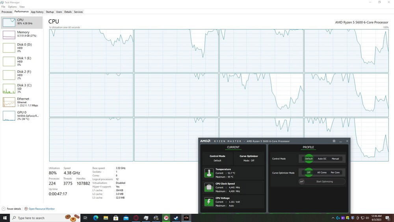Select Memory in the performance sidebar
The image size is (394, 222).
pyautogui.click(x=22, y=34)
